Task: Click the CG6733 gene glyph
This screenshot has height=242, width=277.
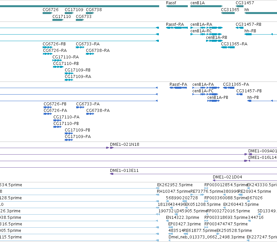Action: 80,20
